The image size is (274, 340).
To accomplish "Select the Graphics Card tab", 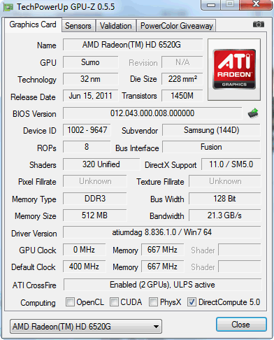I will [x=33, y=24].
